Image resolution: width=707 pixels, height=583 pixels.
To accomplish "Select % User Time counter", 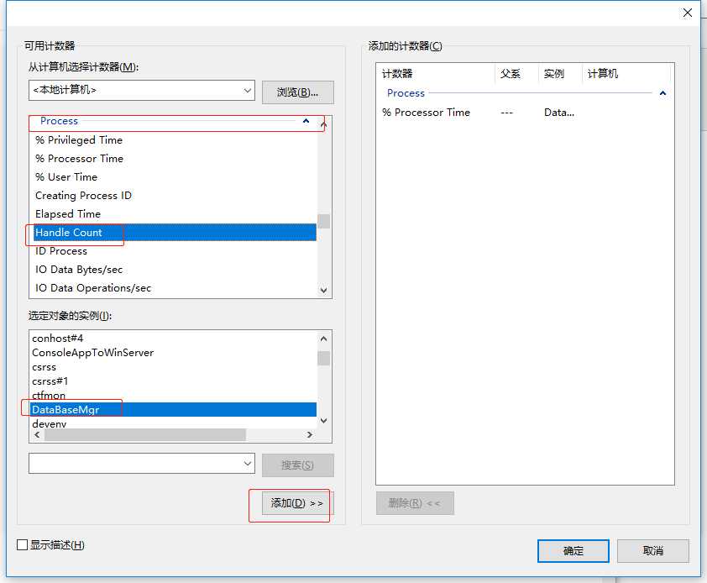I will coord(175,177).
